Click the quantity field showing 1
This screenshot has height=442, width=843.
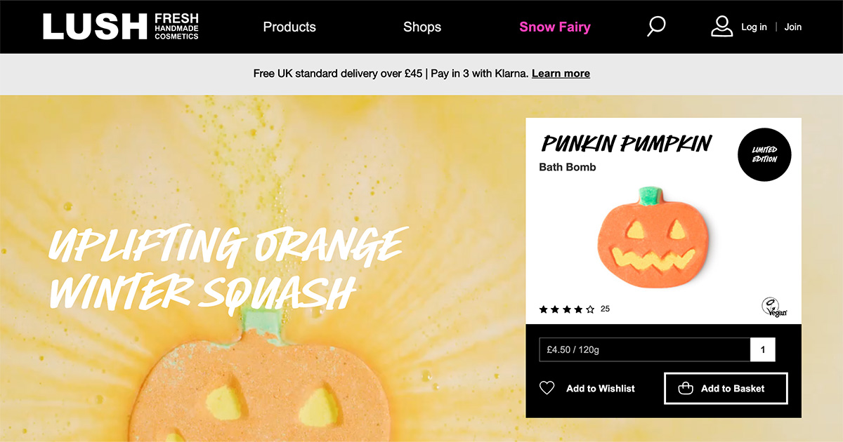pyautogui.click(x=763, y=350)
